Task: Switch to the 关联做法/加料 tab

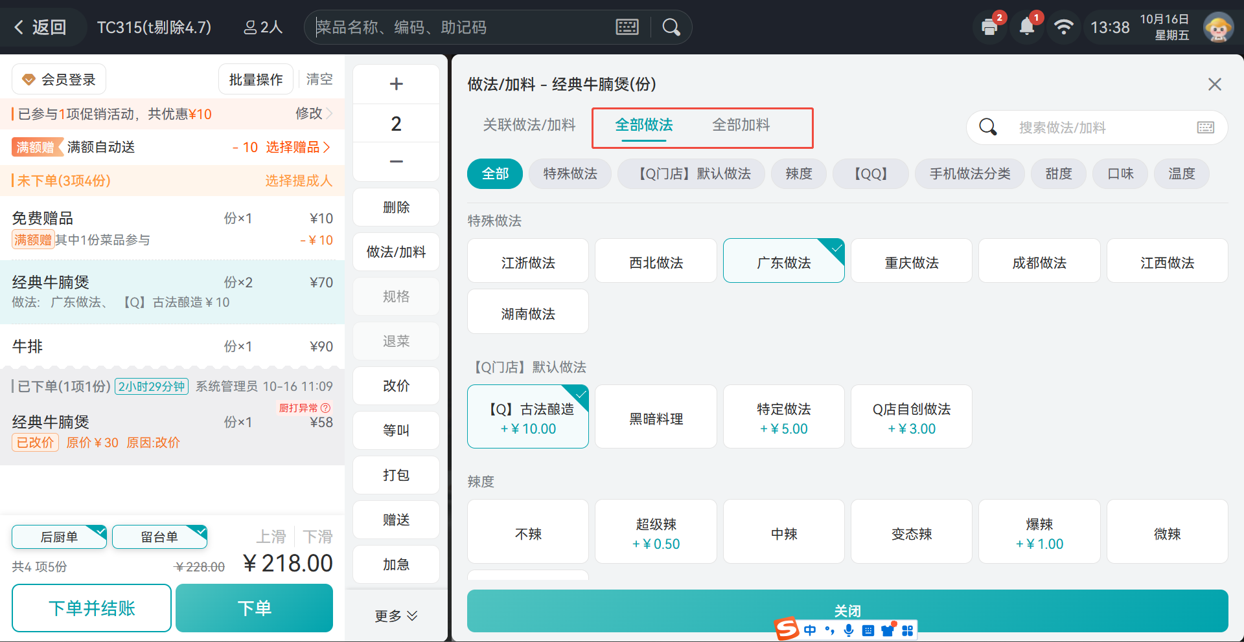Action: click(x=529, y=125)
